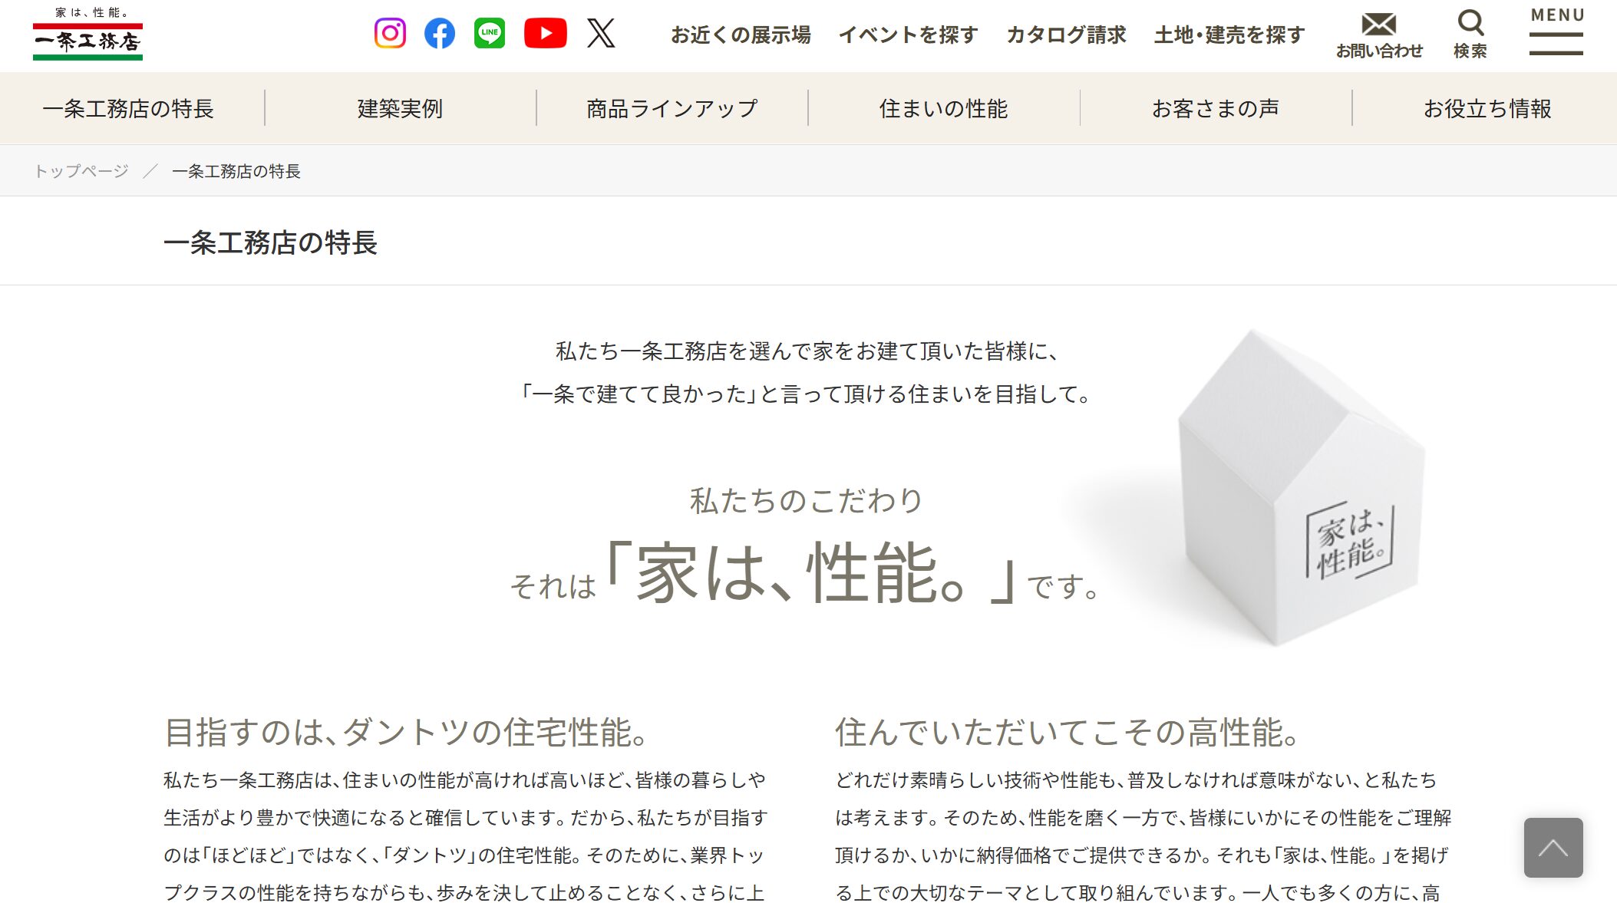Open the お役立ち情報 nav item
The image size is (1617, 903).
[x=1487, y=108]
